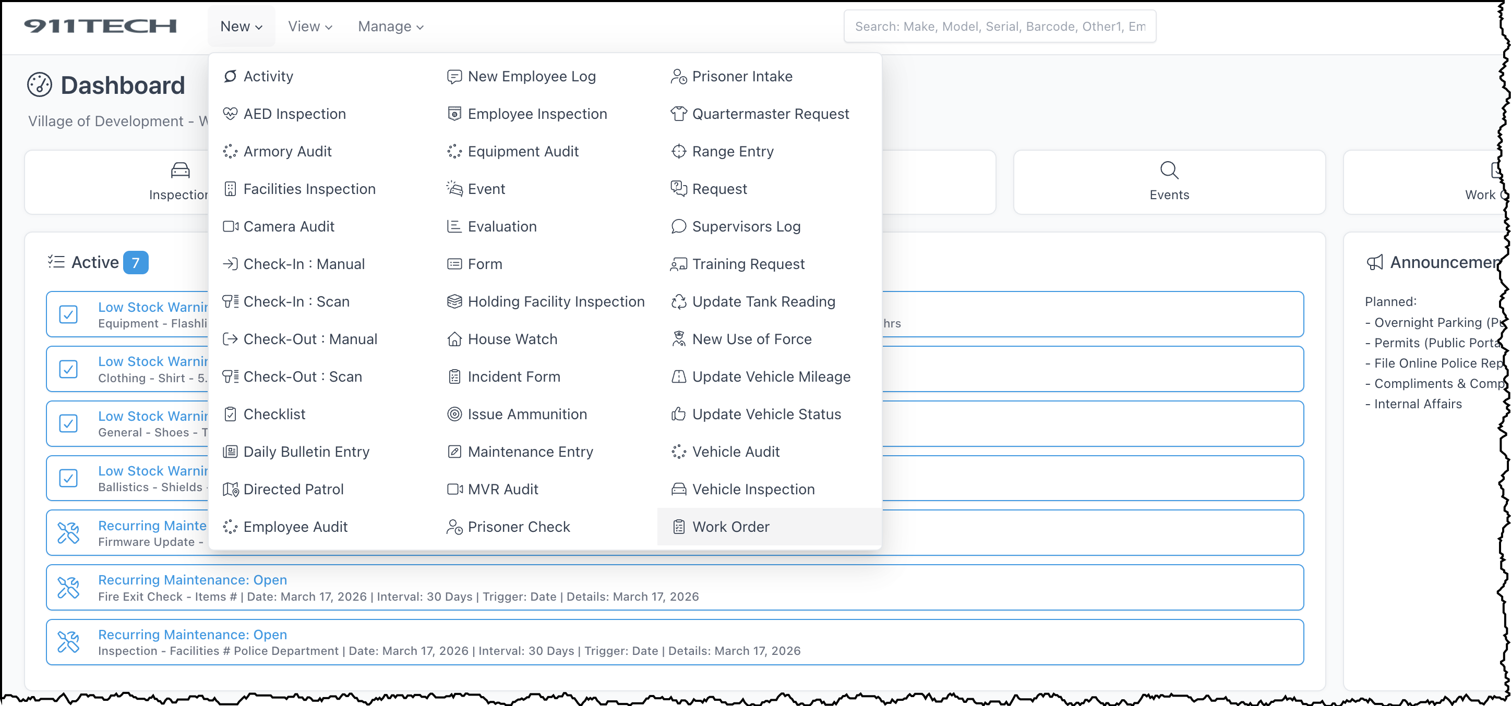Click the Range Entry crosshair icon
This screenshot has height=706, width=1511.
(678, 151)
